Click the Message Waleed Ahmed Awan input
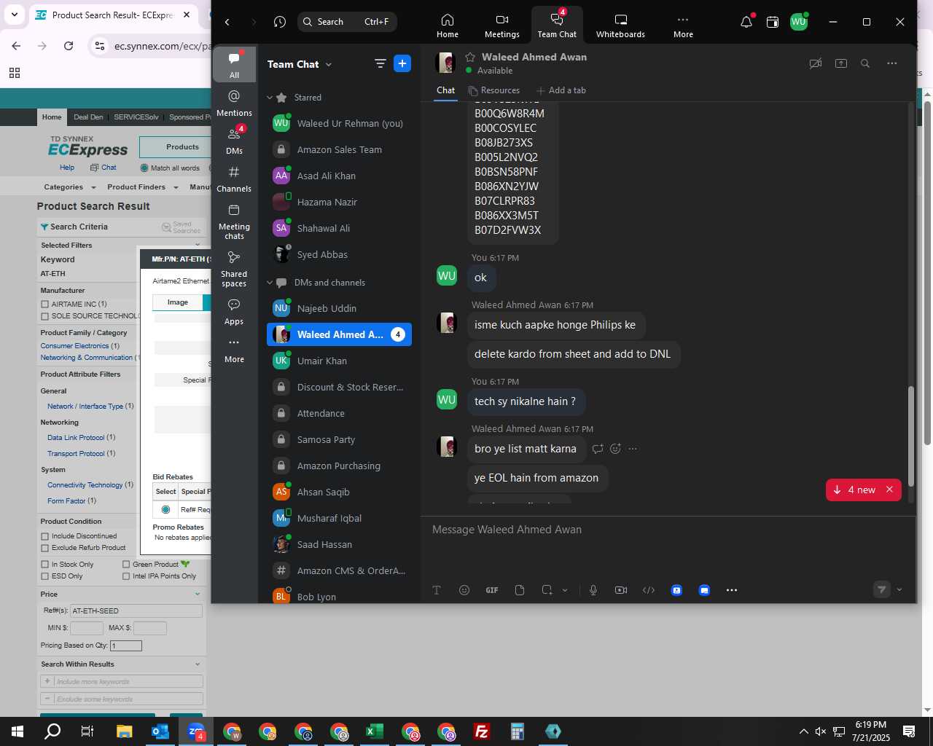The height and width of the screenshot is (746, 933). 668,530
